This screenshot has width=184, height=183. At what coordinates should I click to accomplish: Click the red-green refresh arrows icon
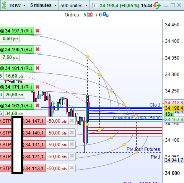click(157, 5)
